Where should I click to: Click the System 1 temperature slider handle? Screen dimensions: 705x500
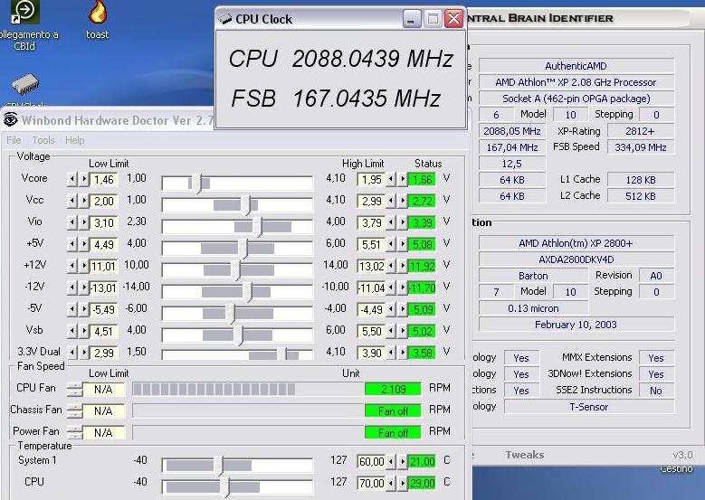(x=219, y=466)
